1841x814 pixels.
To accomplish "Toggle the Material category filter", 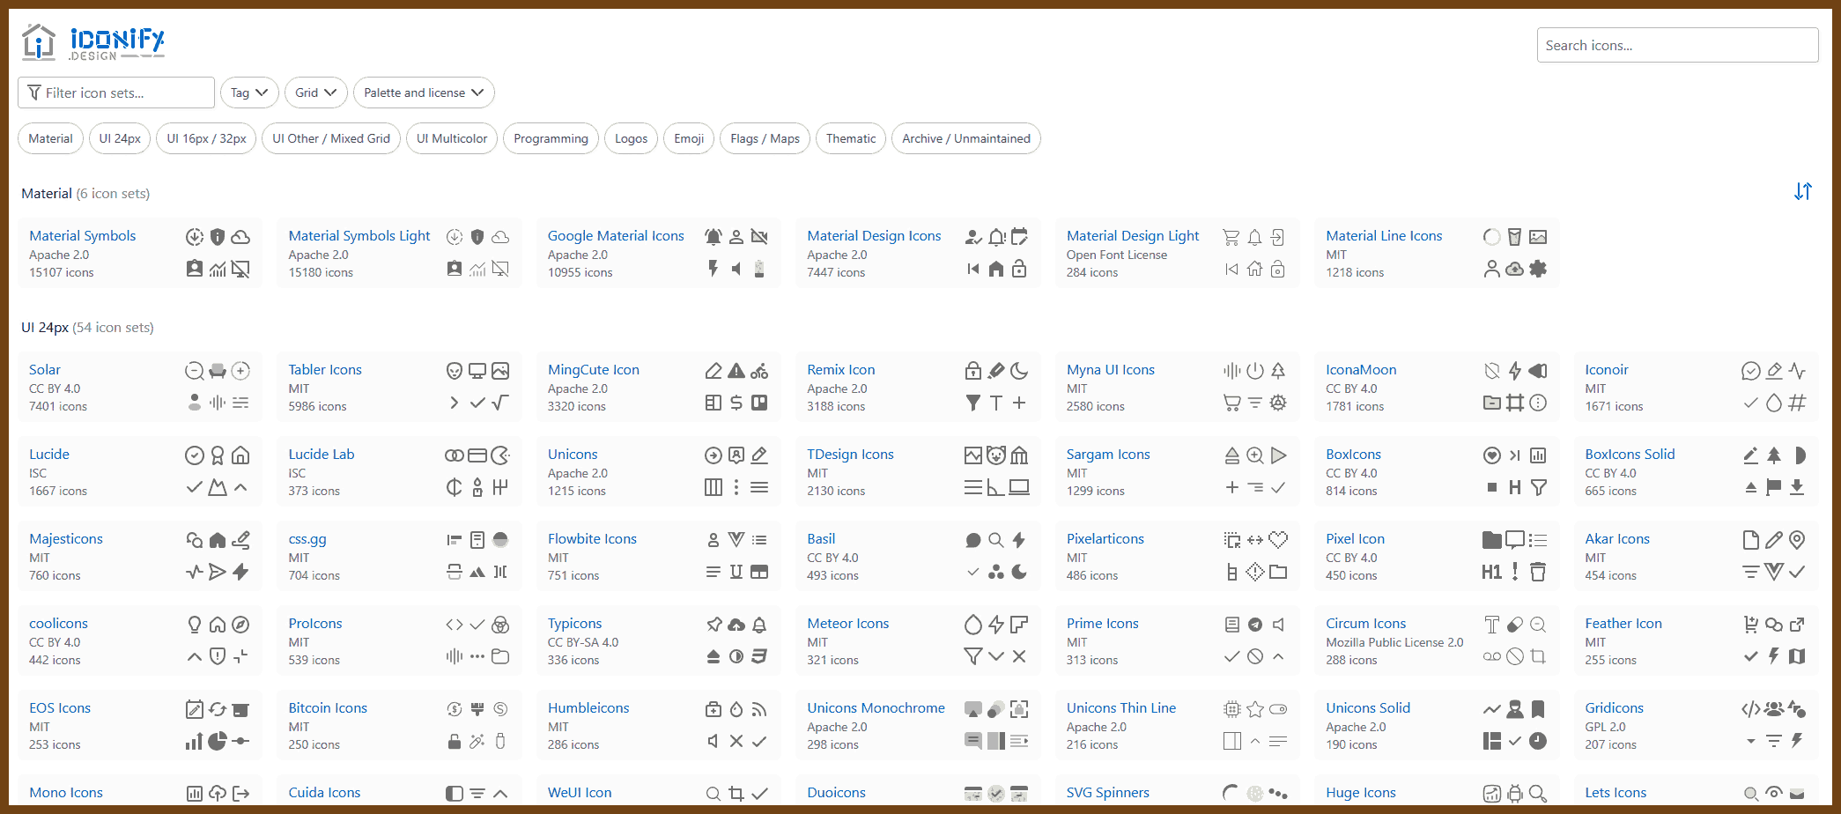I will [50, 138].
